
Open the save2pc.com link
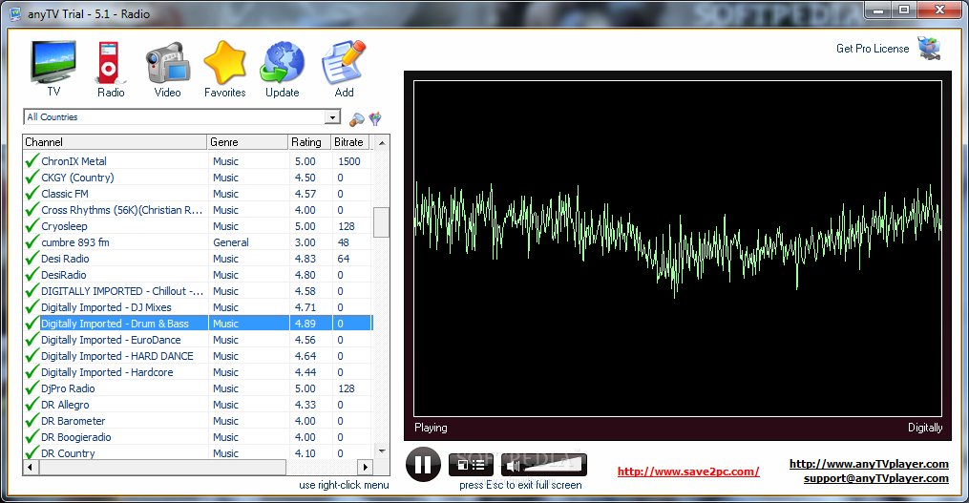pos(688,472)
